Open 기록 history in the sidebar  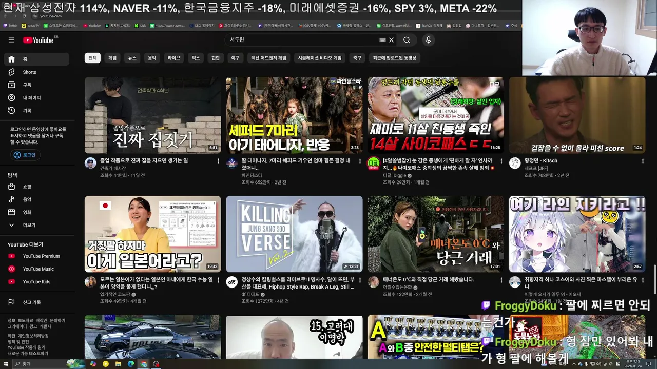click(x=36, y=110)
